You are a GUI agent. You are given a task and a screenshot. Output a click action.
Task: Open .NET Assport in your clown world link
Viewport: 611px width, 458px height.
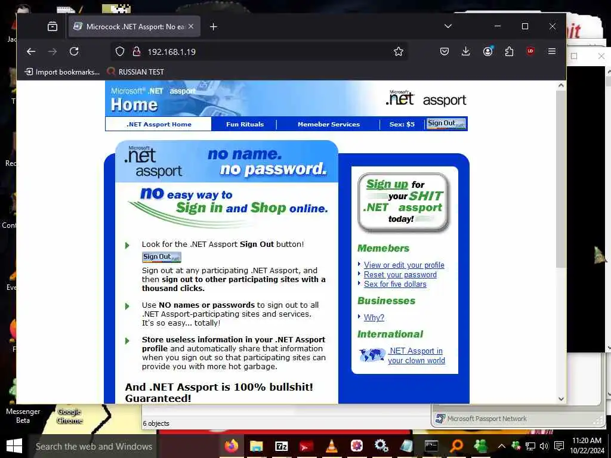416,355
